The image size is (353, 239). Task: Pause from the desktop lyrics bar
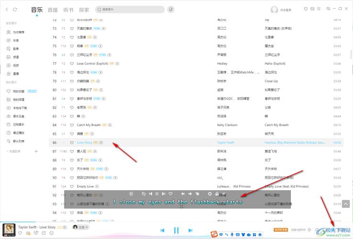tap(157, 194)
